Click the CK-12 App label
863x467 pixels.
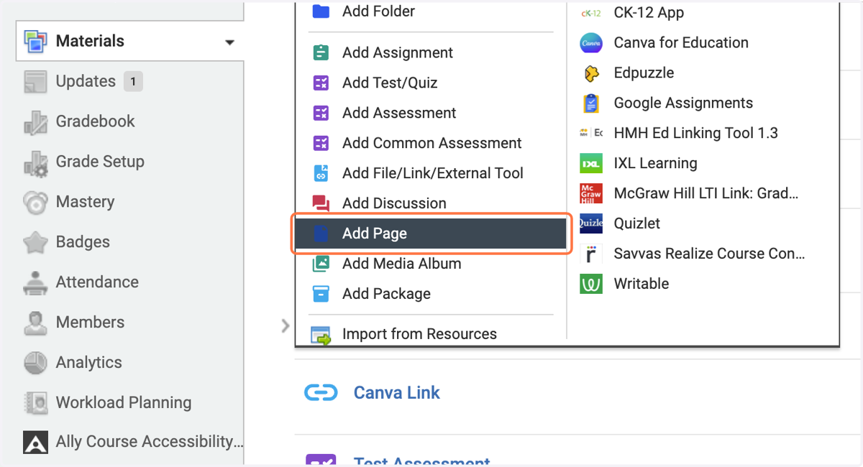649,12
